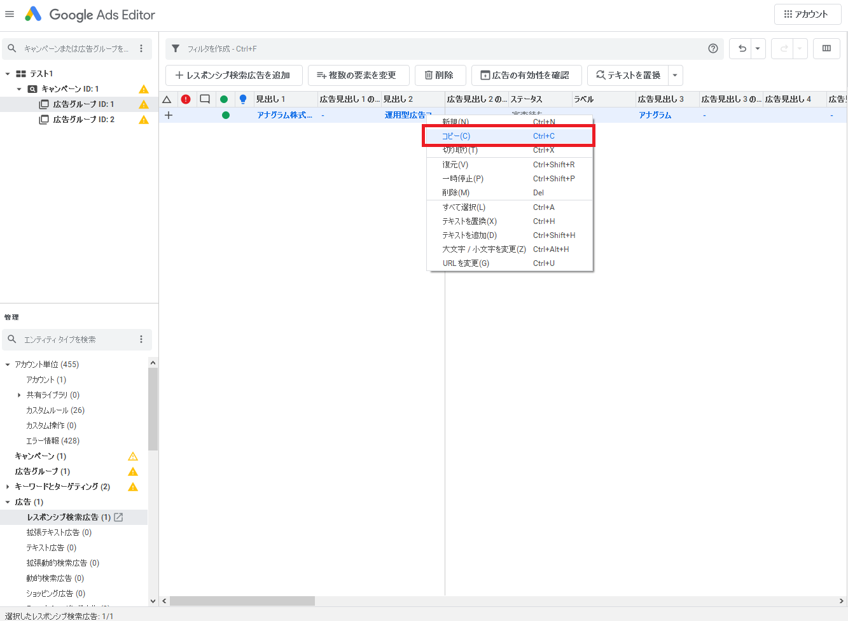848x621 pixels.
Task: Click the red error column header icon
Action: (x=186, y=99)
